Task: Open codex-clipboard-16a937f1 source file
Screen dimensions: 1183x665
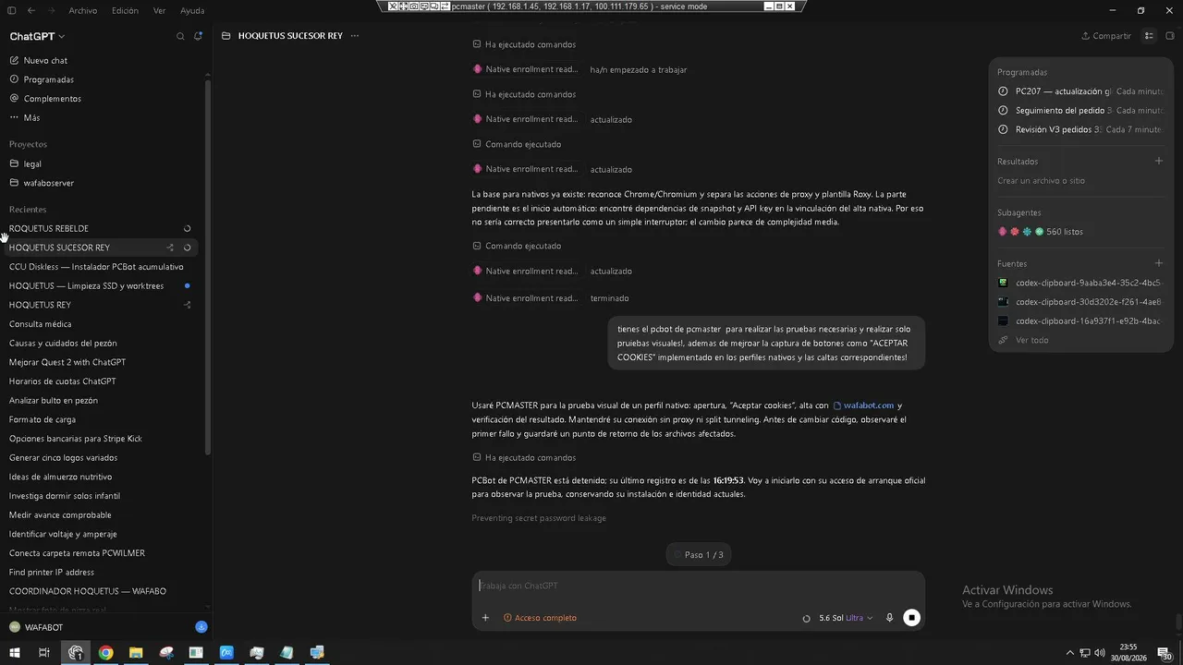Action: click(x=1080, y=321)
